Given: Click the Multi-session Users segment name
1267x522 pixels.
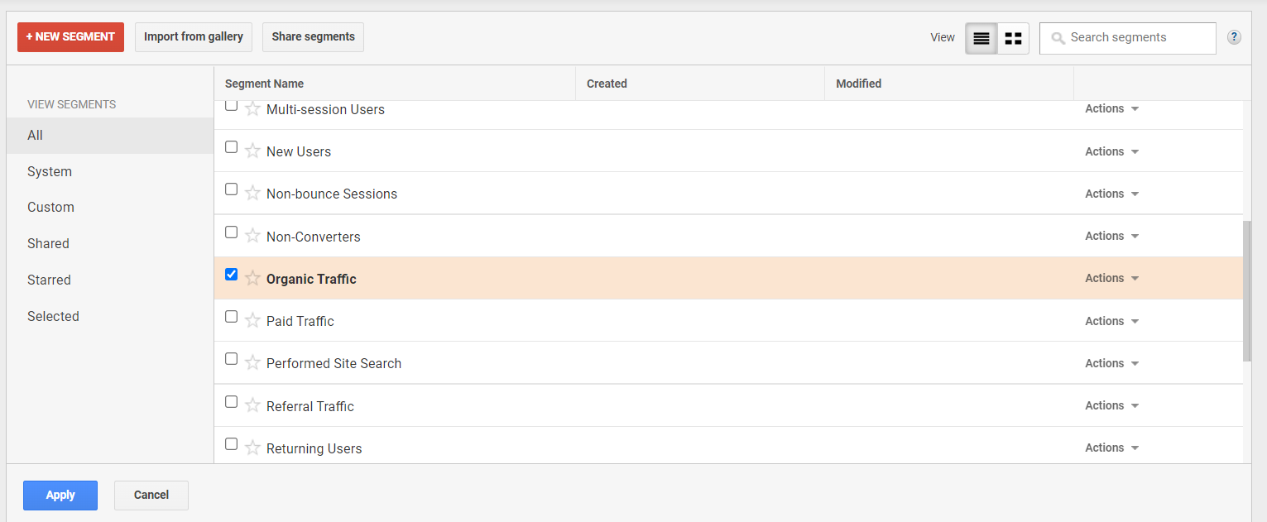Looking at the screenshot, I should pos(325,109).
